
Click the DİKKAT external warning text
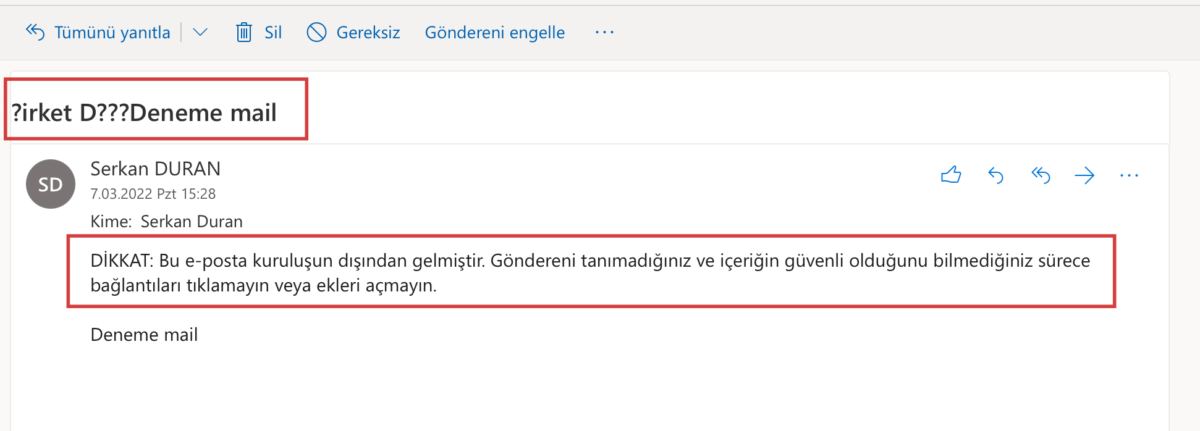click(x=590, y=272)
